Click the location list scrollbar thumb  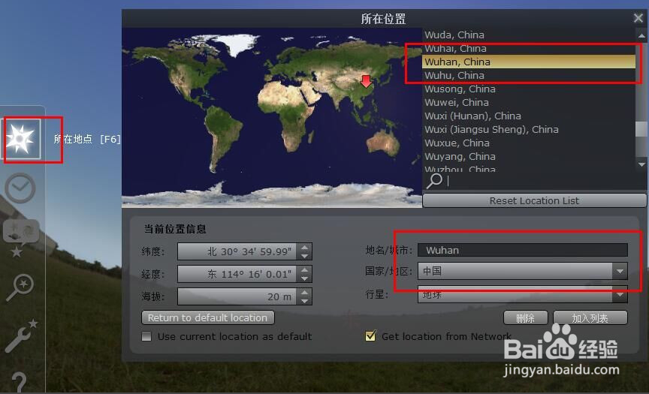[641, 129]
